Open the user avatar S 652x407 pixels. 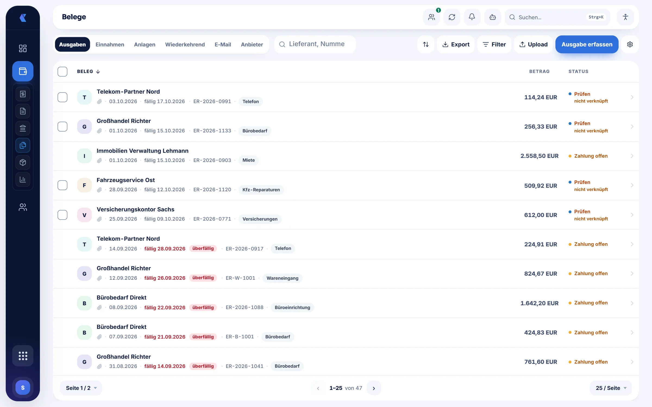pyautogui.click(x=23, y=387)
